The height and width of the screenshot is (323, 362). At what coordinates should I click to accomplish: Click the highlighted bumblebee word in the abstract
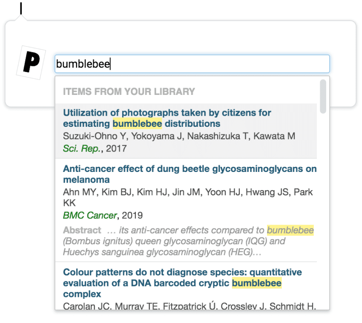(x=290, y=230)
